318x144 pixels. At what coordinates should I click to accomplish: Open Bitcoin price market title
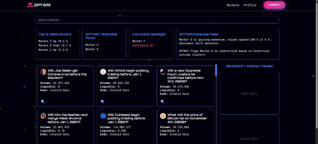187,118
